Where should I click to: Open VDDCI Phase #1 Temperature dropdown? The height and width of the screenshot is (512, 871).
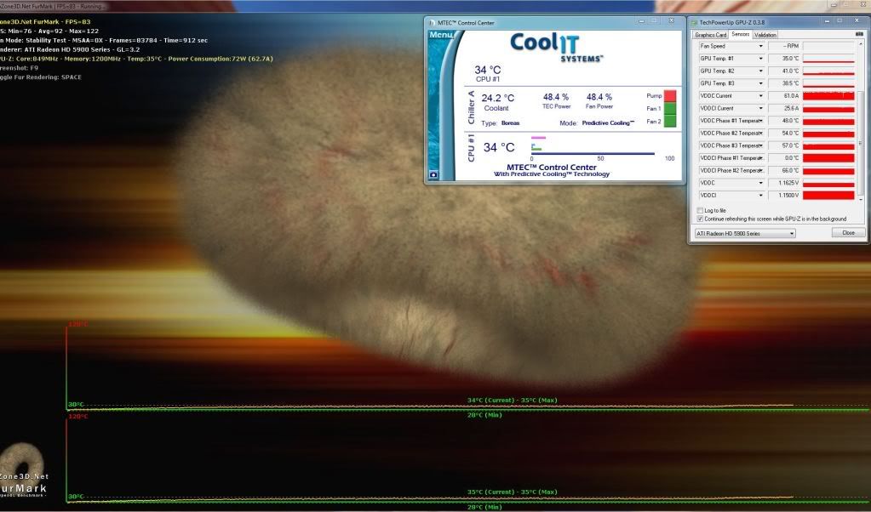[x=760, y=158]
